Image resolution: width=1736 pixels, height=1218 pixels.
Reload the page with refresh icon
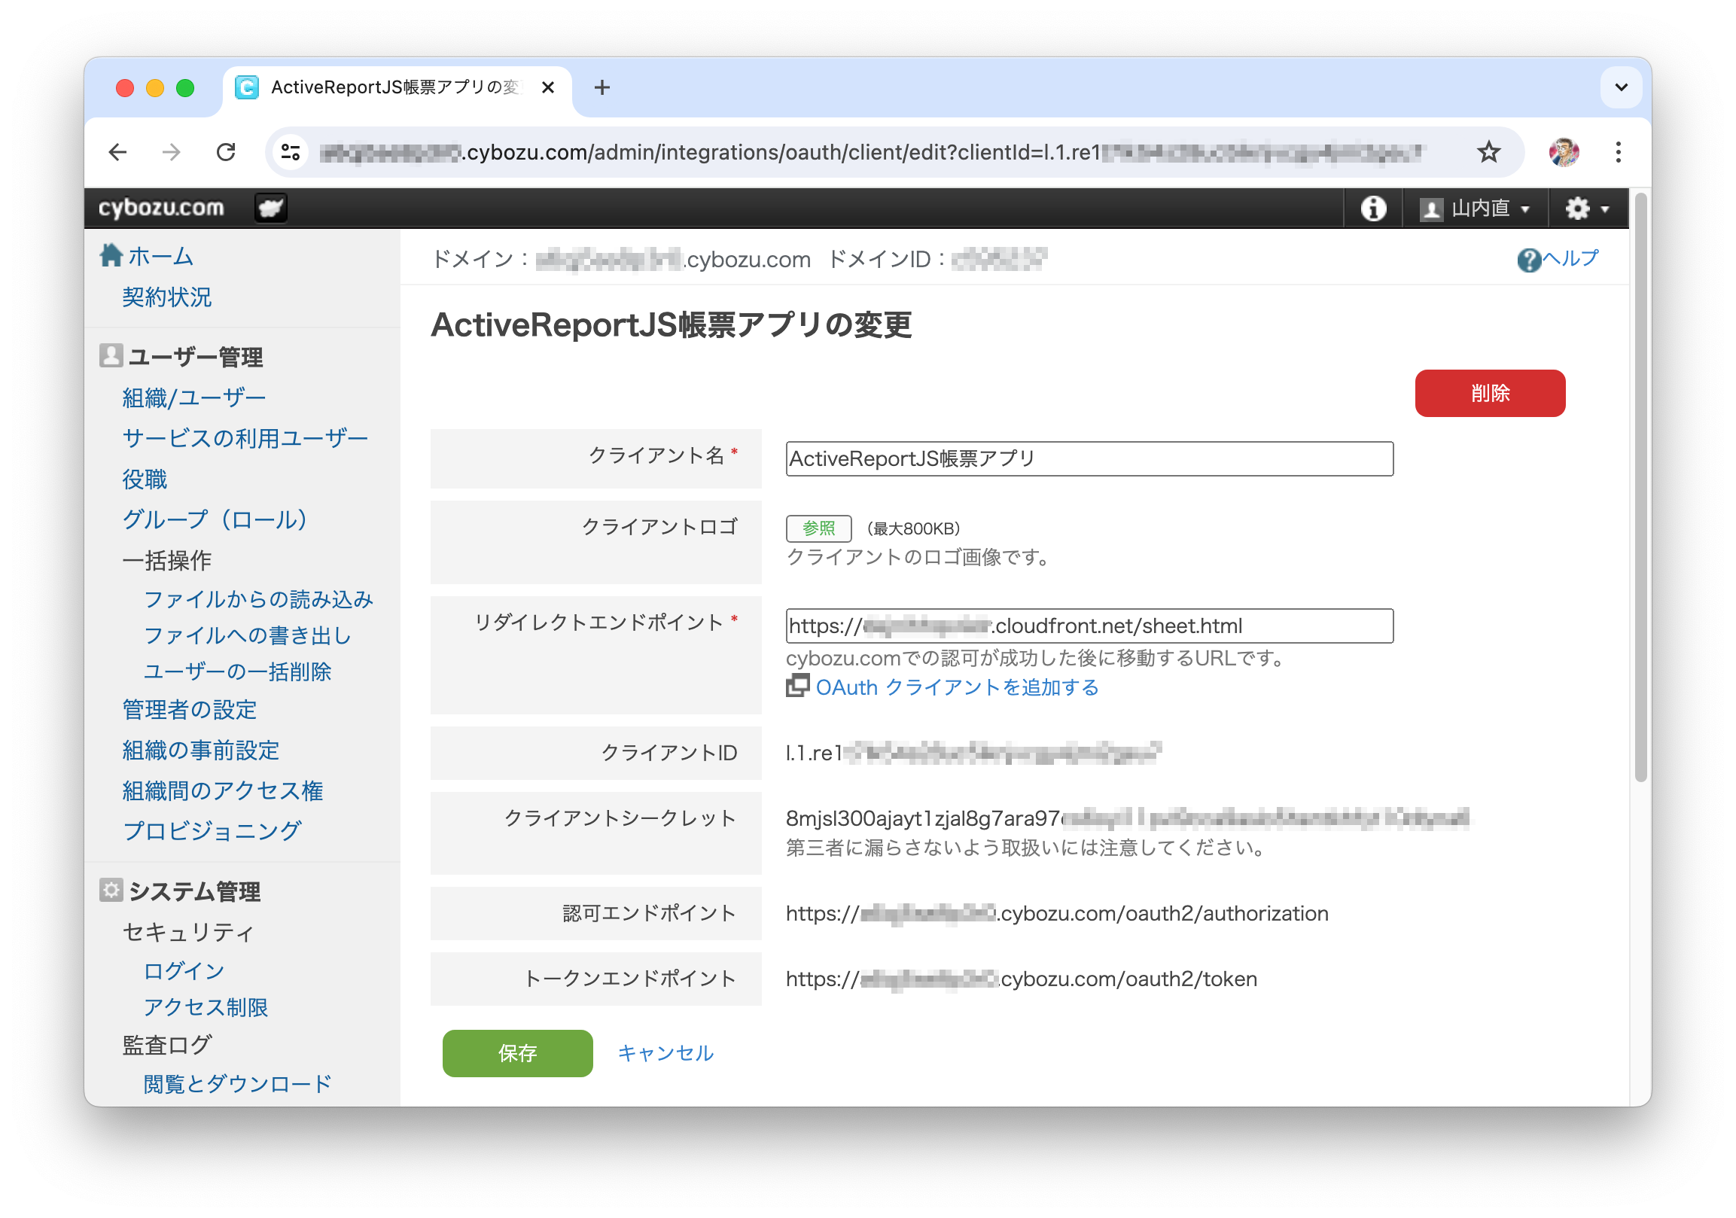(225, 152)
